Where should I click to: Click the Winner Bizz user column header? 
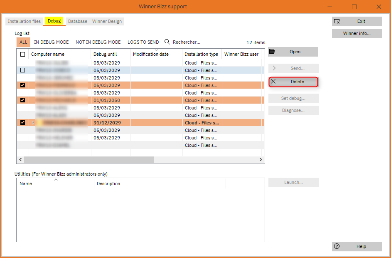pos(241,54)
